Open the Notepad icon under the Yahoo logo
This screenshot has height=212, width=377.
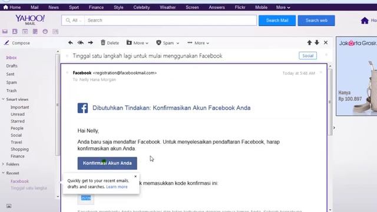pos(35,31)
